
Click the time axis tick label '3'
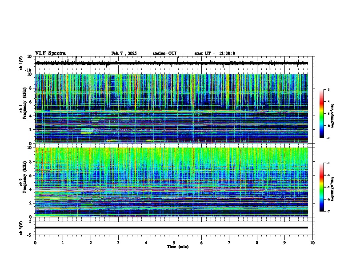pyautogui.click(x=118, y=243)
